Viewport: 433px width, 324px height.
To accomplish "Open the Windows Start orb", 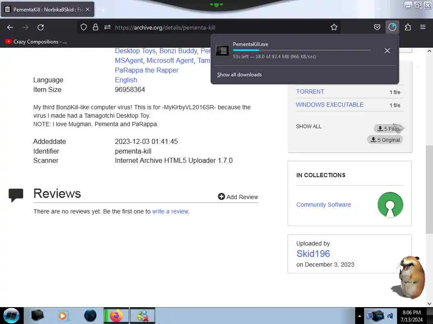I will 11,316.
